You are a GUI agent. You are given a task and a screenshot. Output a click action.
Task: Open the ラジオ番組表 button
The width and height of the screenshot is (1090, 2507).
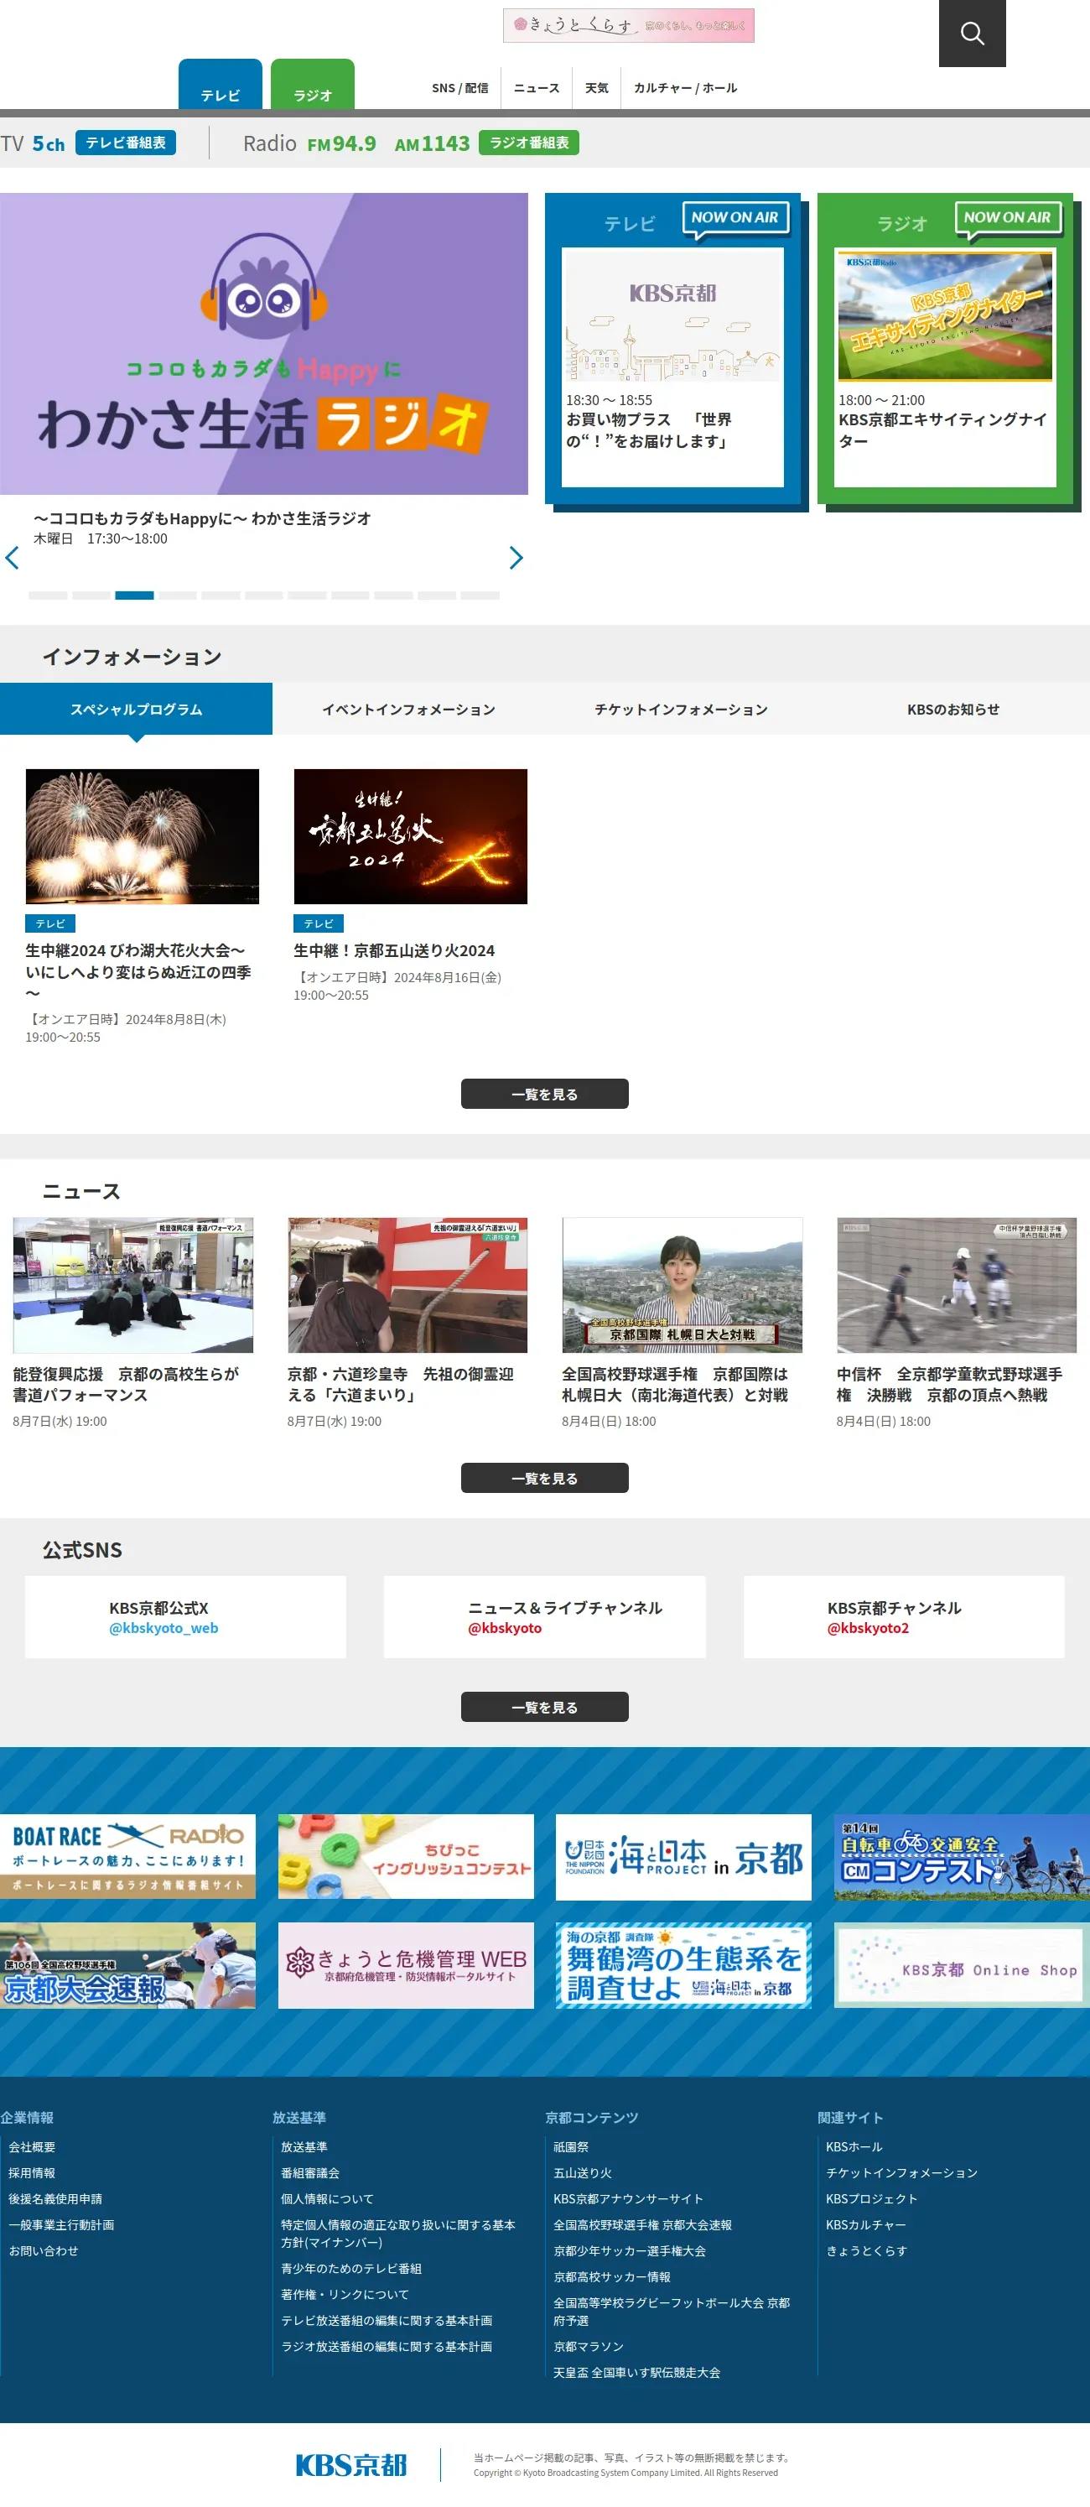528,143
